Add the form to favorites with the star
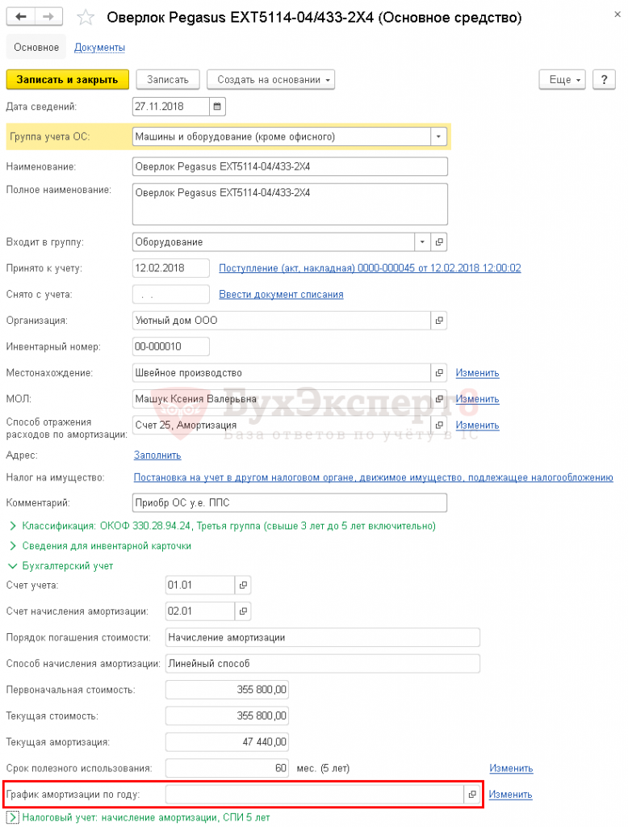628x827 pixels. tap(86, 18)
